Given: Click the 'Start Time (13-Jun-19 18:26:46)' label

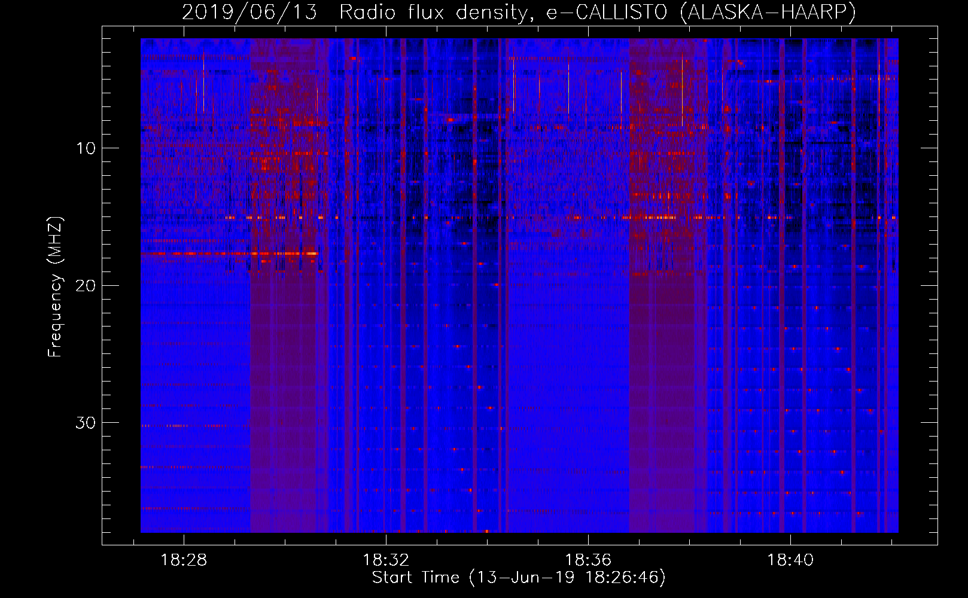Looking at the screenshot, I should click(x=519, y=578).
